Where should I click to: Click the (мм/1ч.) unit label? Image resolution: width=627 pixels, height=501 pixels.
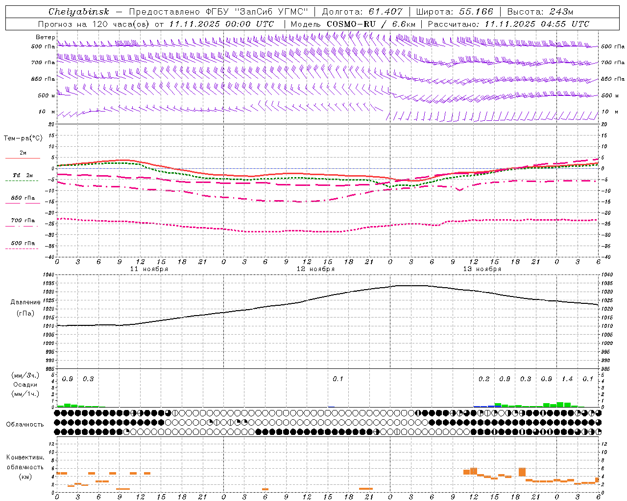[x=25, y=394]
